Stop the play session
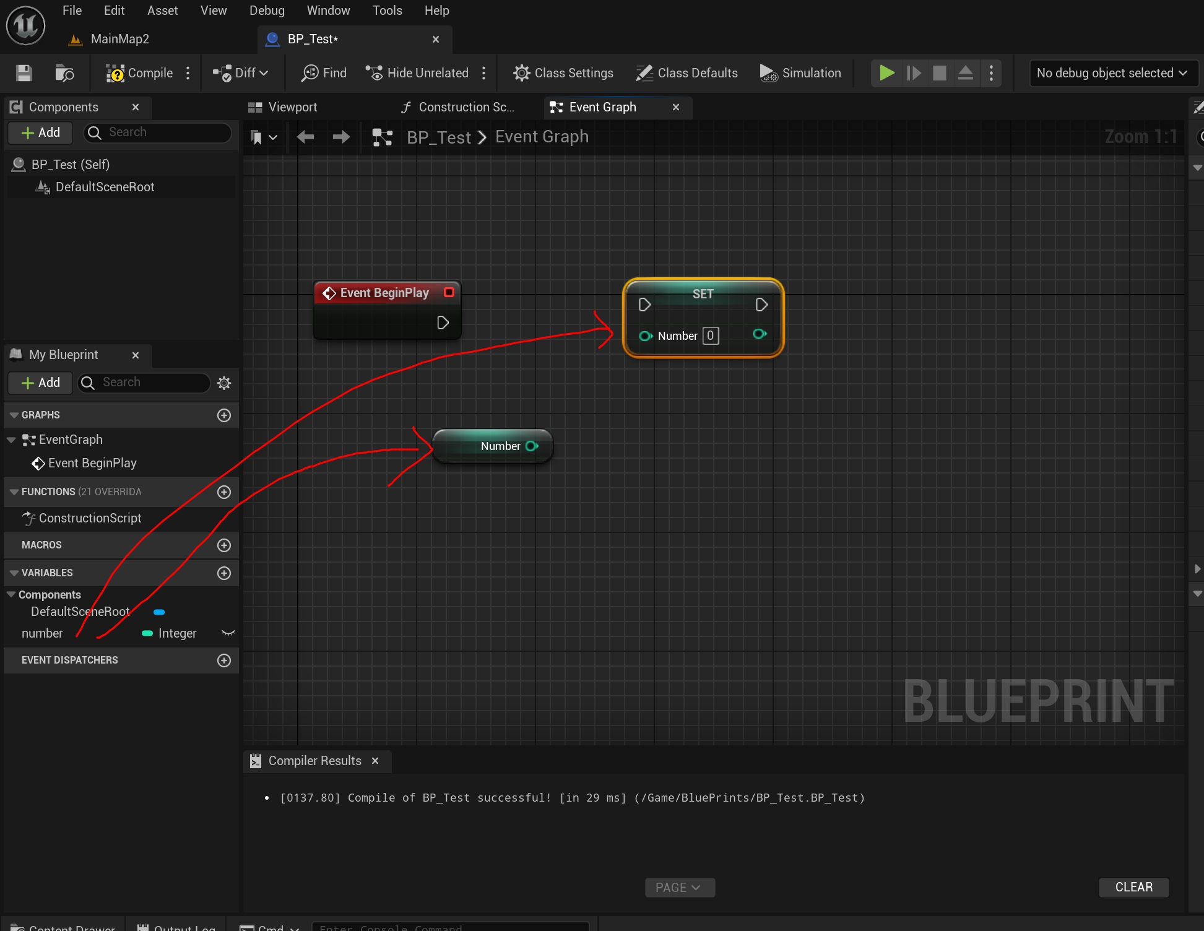The width and height of the screenshot is (1204, 931). coord(939,73)
